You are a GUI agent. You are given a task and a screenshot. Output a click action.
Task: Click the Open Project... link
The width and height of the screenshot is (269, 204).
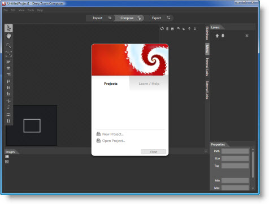tap(114, 141)
